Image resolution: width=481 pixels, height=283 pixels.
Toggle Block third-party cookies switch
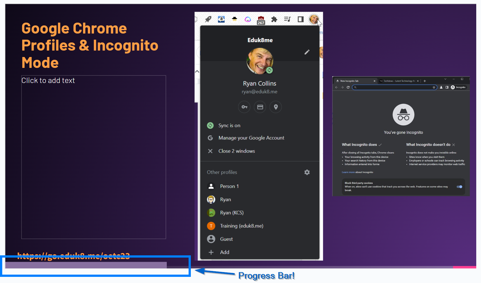459,187
